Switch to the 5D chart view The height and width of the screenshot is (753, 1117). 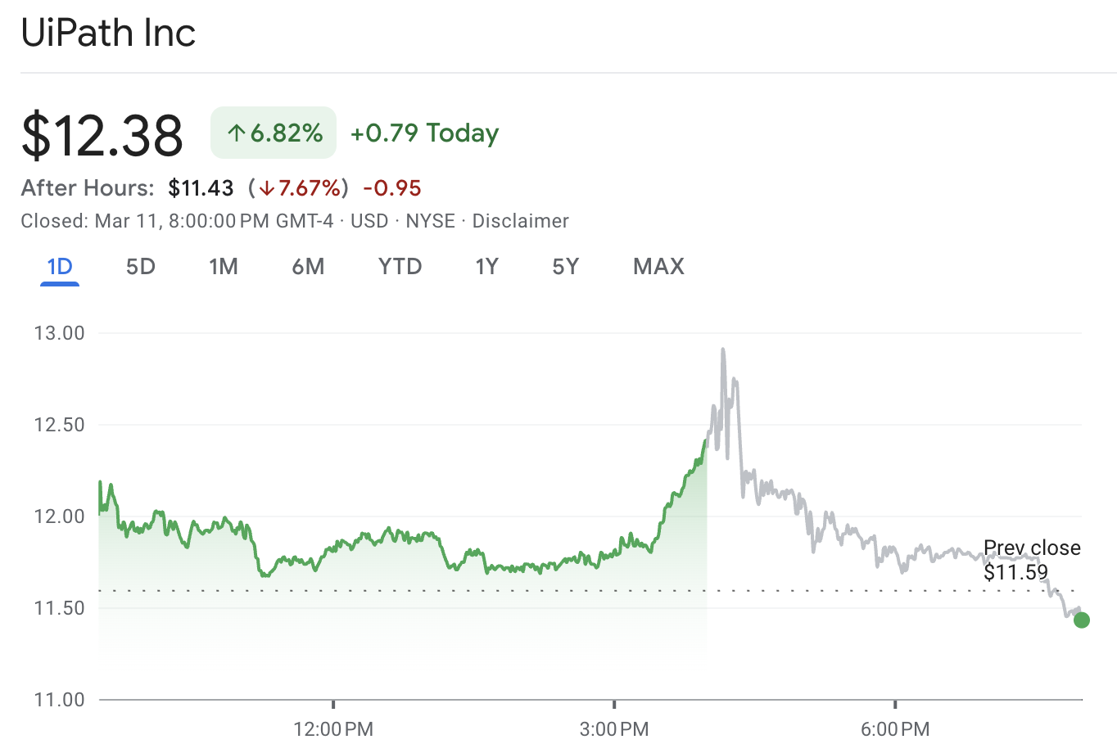point(139,266)
